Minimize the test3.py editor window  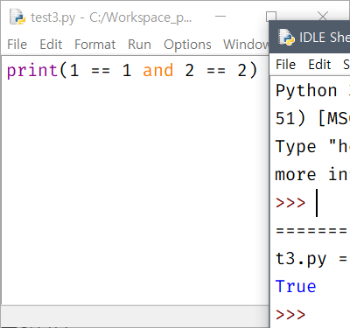pos(220,17)
